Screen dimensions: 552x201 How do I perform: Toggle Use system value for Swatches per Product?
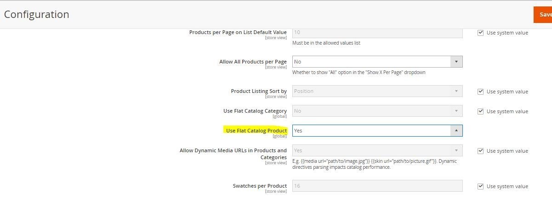tap(481, 186)
